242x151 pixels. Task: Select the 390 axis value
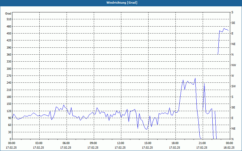pos(9,47)
